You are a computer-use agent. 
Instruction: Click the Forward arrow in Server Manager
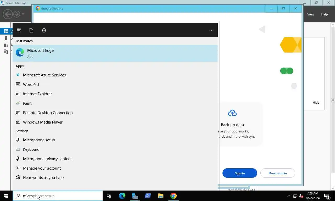coord(17,14)
